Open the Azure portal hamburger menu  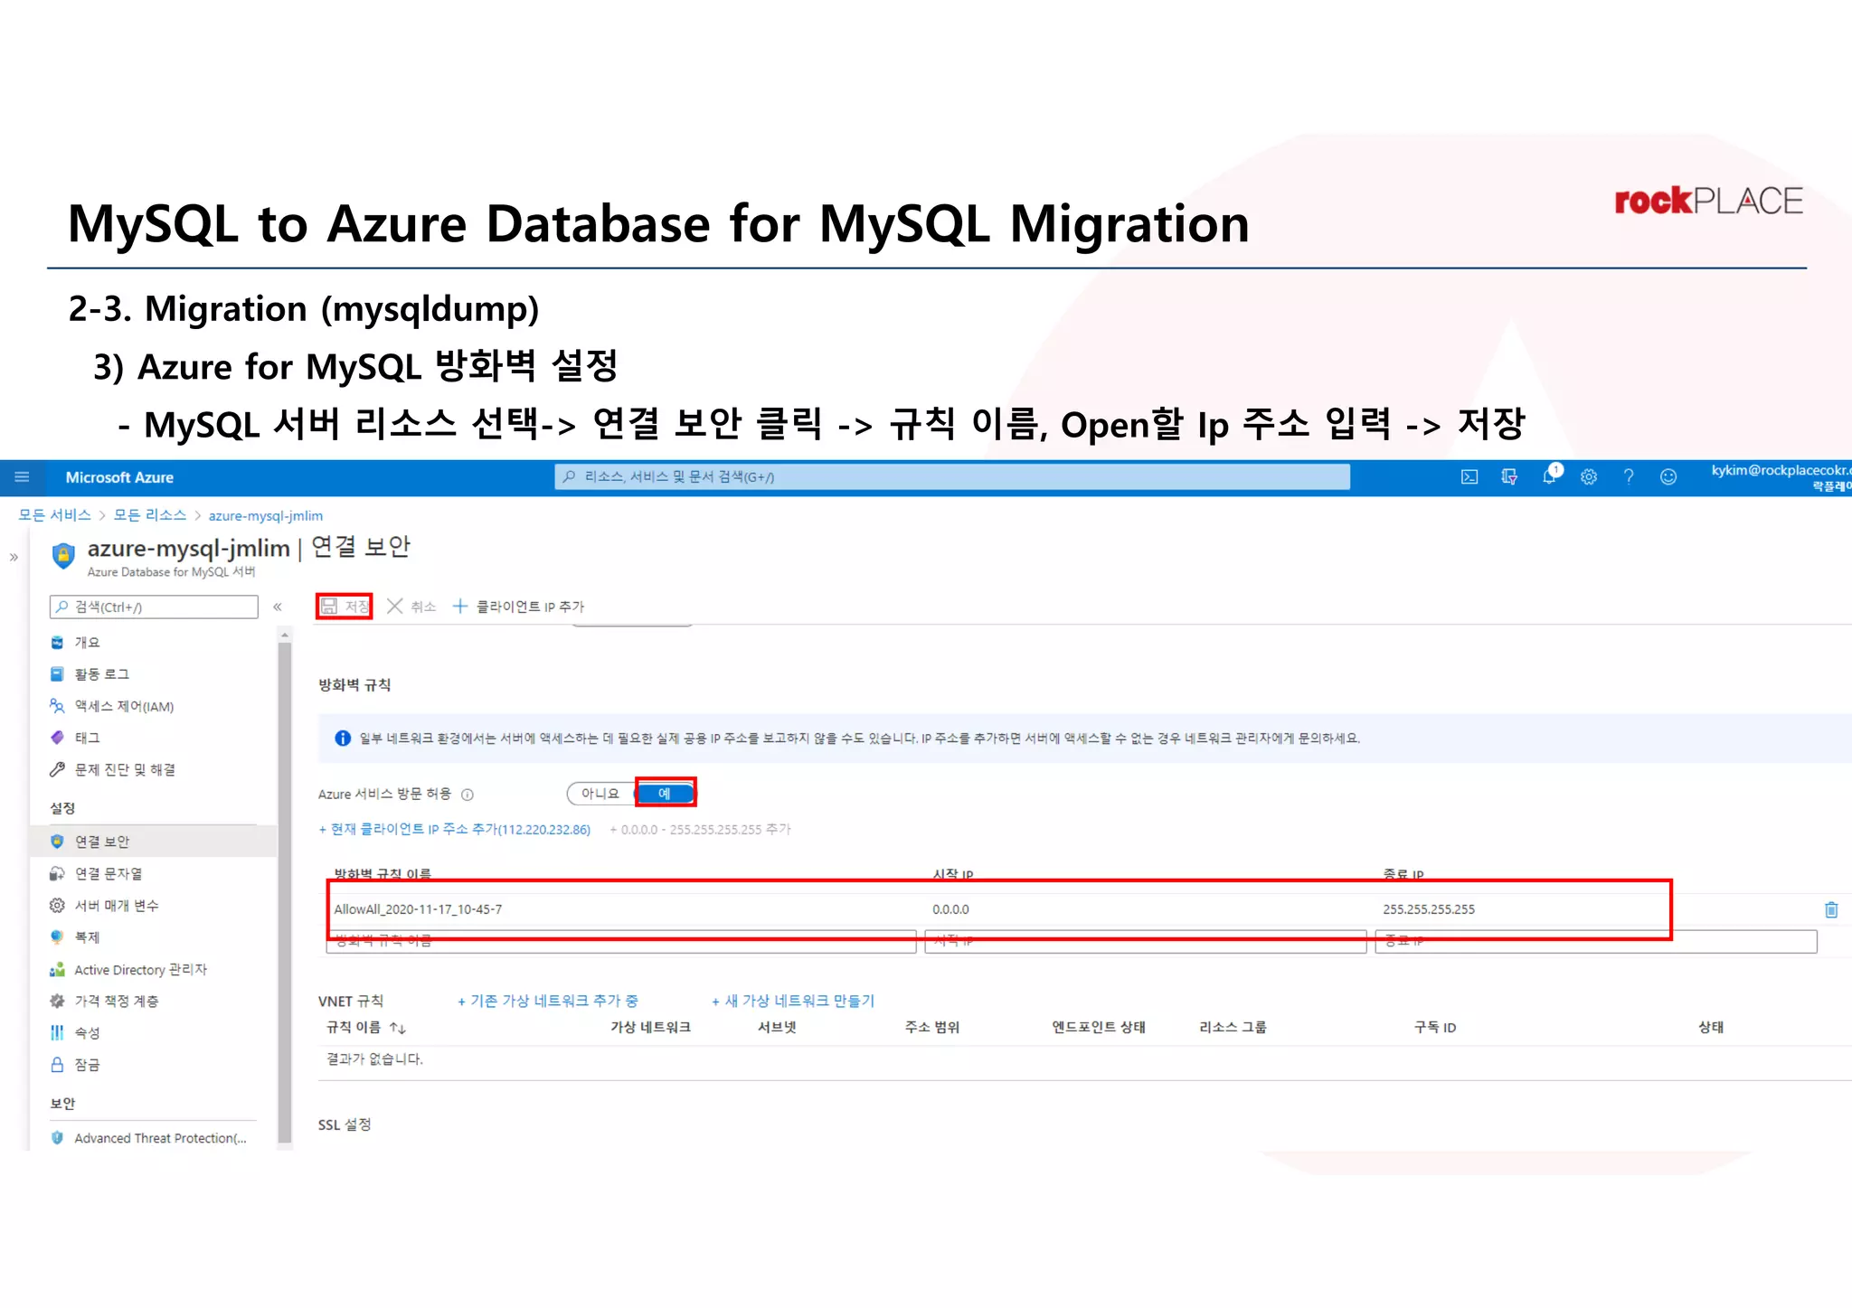click(22, 477)
